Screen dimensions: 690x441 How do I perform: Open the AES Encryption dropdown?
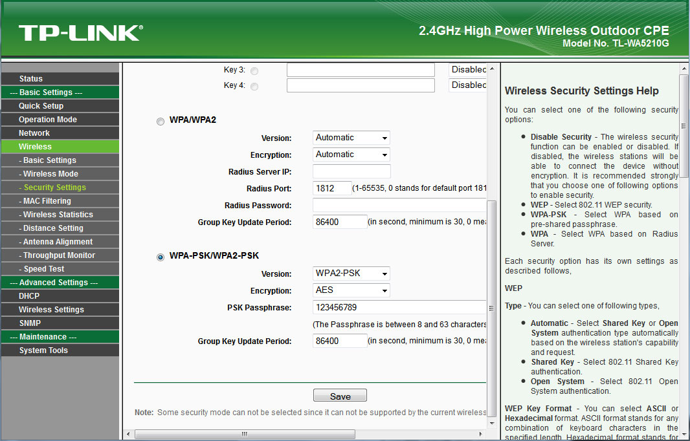[351, 290]
